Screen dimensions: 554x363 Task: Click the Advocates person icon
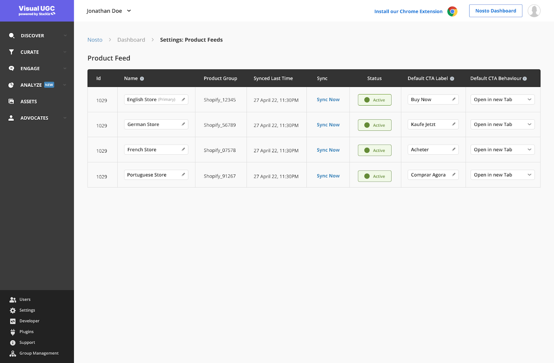11,118
